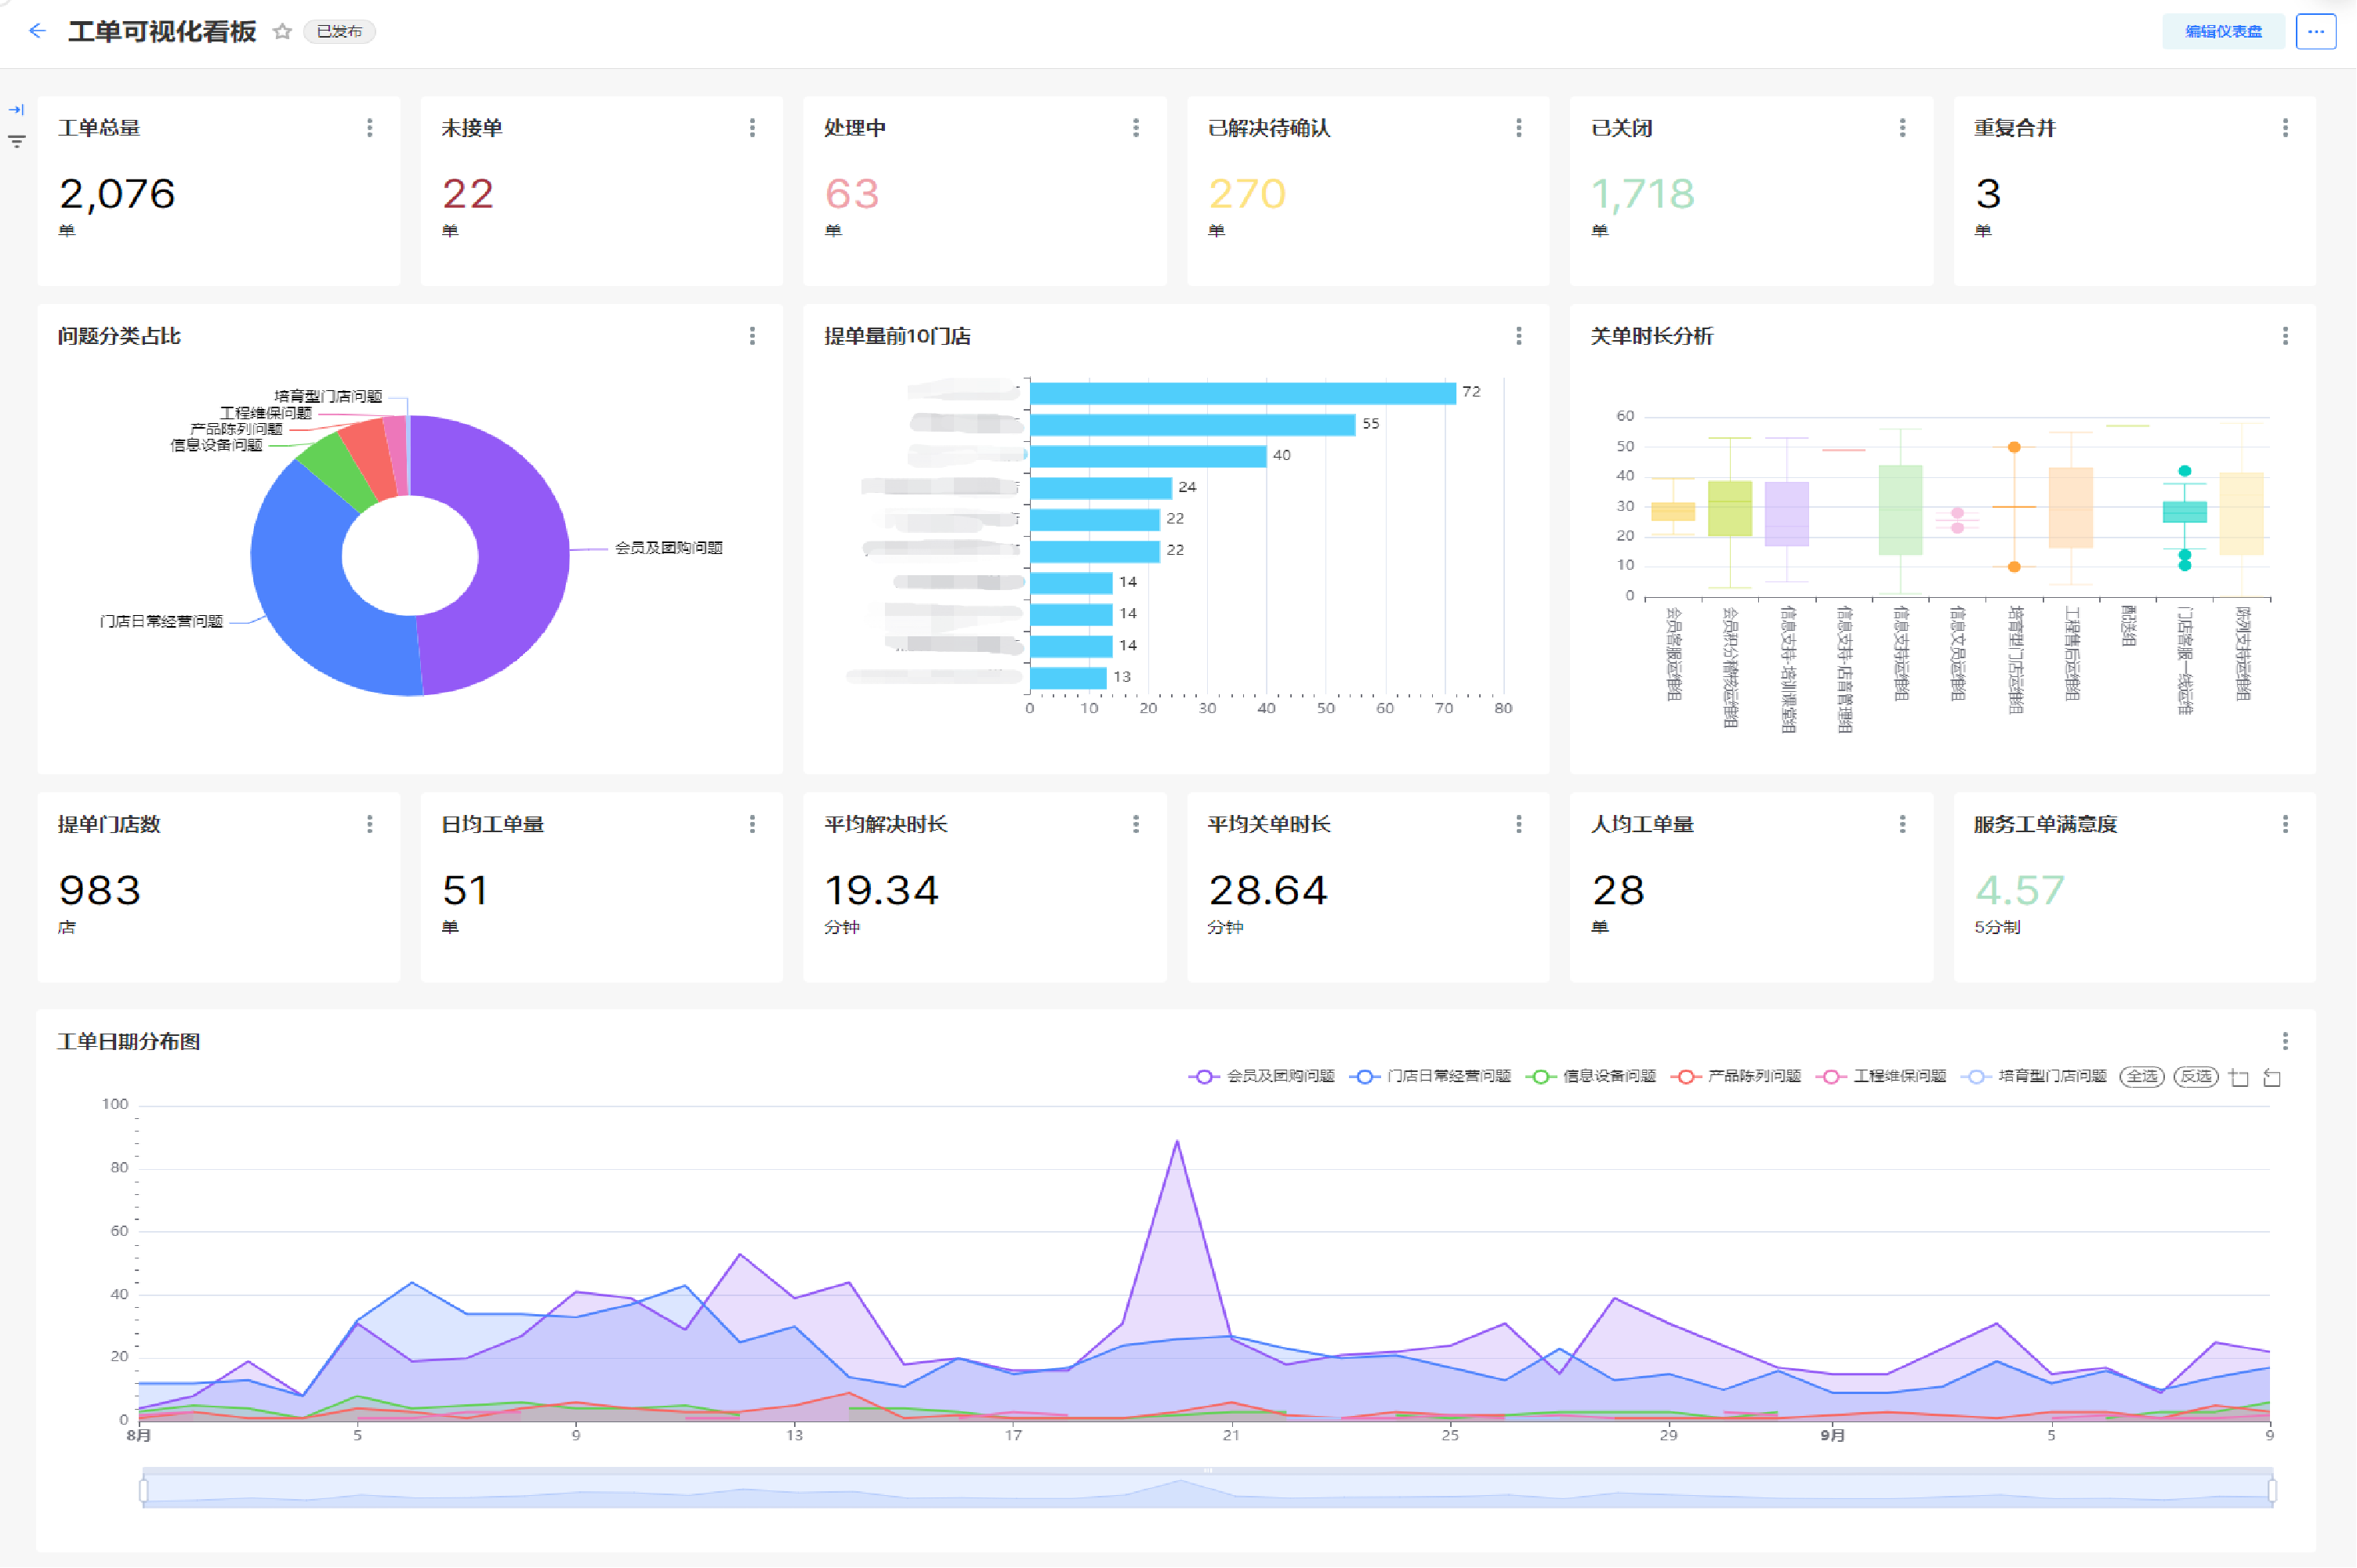Viewport: 2357px width, 1568px height.
Task: Open the 关单时长分析 chart's three-dot menu
Action: point(2285,336)
